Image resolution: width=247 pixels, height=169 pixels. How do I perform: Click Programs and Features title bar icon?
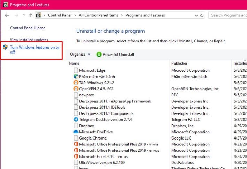coord(6,5)
